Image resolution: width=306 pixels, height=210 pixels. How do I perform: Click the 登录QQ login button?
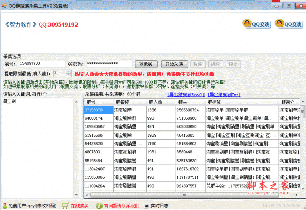point(146,64)
